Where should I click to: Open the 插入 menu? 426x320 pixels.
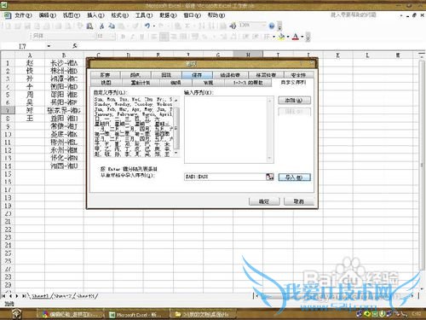95,15
